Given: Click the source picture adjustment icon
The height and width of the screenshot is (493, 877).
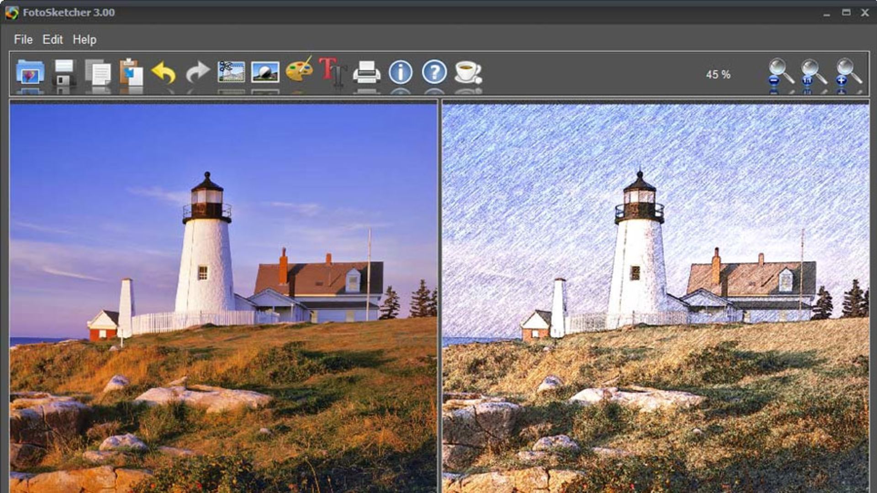Looking at the screenshot, I should pos(265,72).
